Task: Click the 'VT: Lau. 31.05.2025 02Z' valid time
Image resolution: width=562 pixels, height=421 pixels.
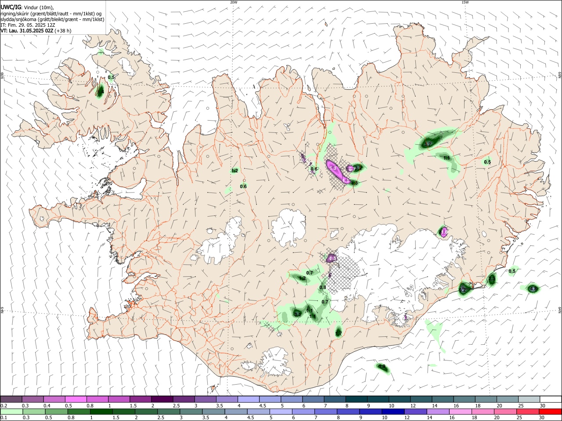Action: coord(27,31)
